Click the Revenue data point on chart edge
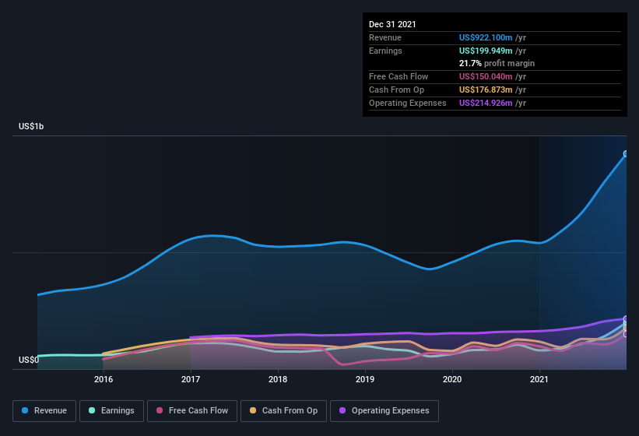639x436 pixels. [626, 153]
